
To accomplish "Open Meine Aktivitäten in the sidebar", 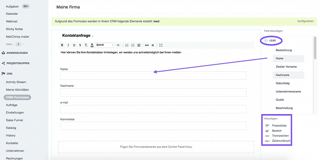I will click(x=17, y=90).
